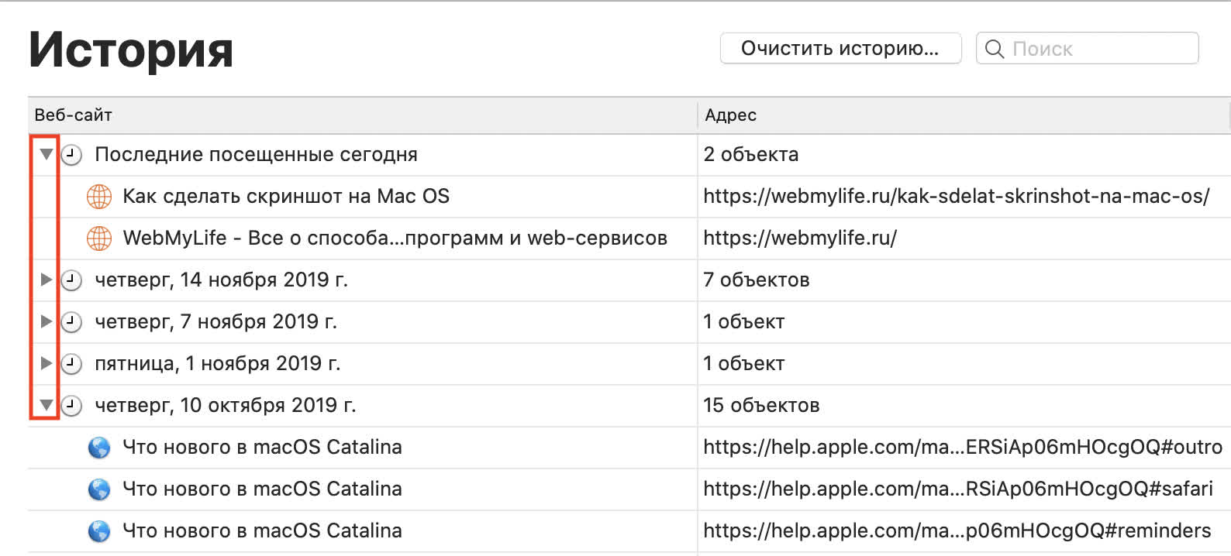Open the webmylife.ru/kak-sdelat-skrinshot address link

pyautogui.click(x=956, y=197)
